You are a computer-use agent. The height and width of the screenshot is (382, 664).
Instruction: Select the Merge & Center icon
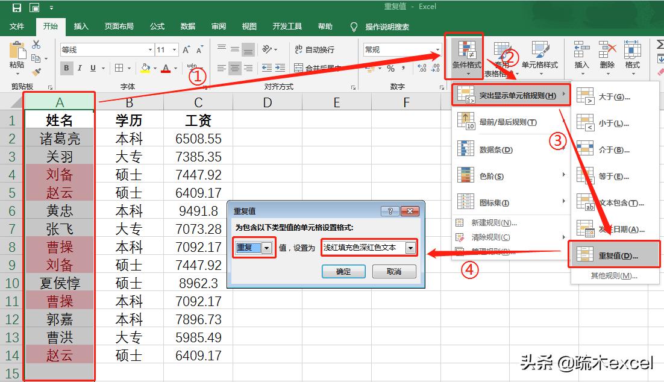(298, 68)
